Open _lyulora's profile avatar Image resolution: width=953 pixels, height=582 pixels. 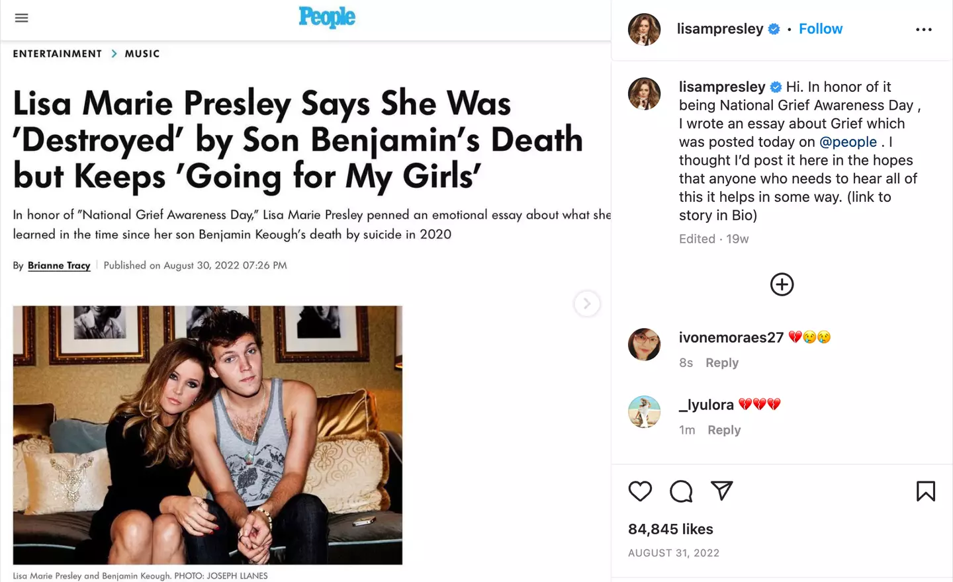[644, 412]
